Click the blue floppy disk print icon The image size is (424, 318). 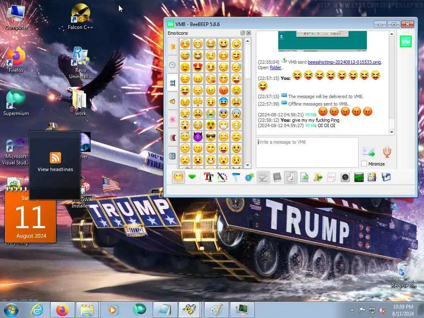[x=386, y=177]
